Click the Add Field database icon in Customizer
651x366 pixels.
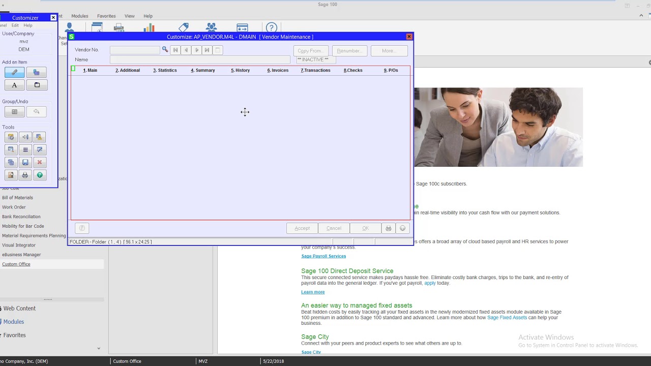[37, 72]
